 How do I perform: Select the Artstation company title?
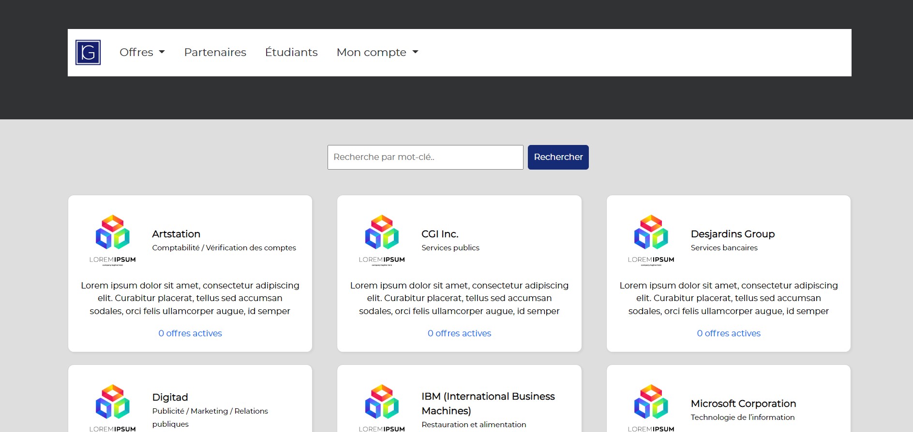tap(176, 234)
